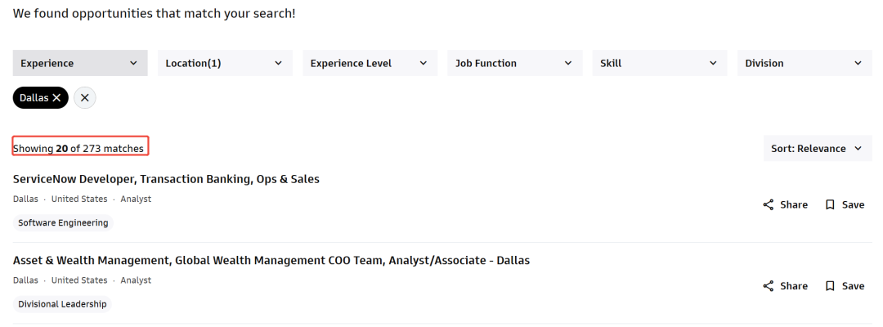Remove the Dallas filter chip
Screen dimensions: 883x327
(56, 98)
